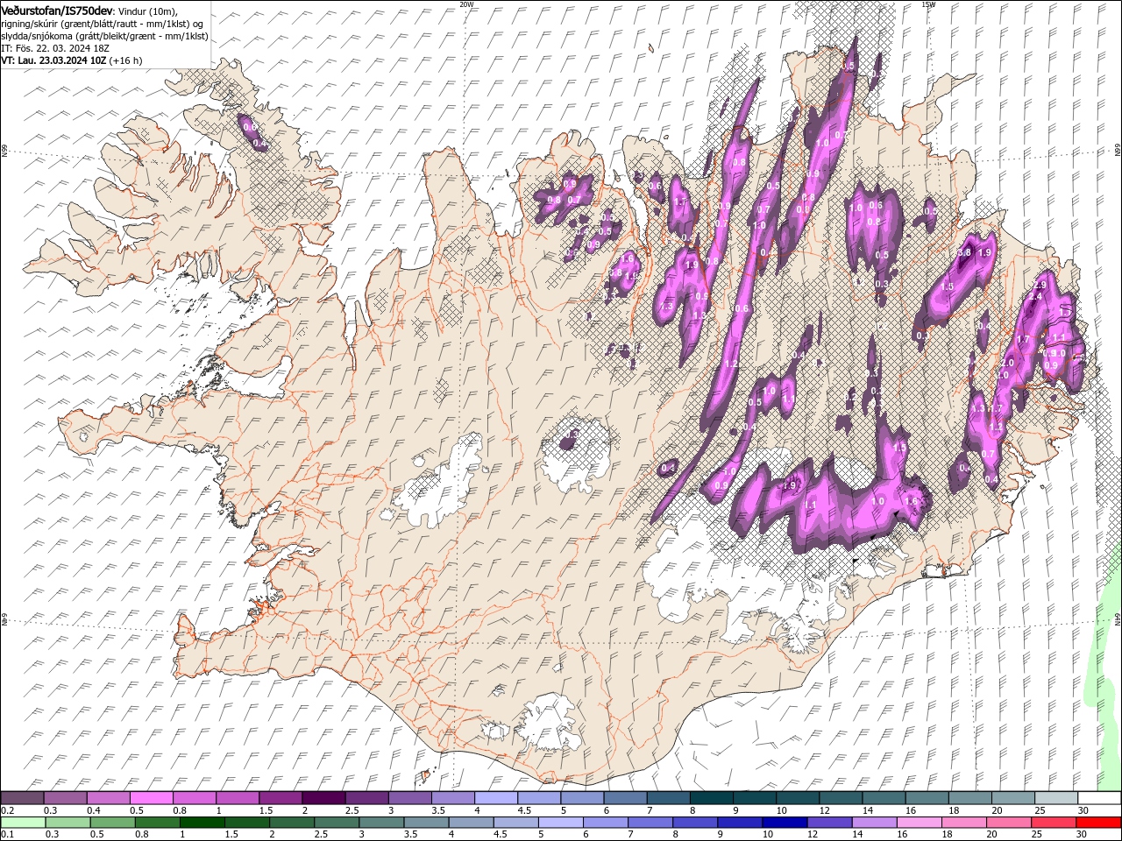1122x841 pixels.
Task: Click the 2.9 precipitation value on the map
Action: 1040,286
